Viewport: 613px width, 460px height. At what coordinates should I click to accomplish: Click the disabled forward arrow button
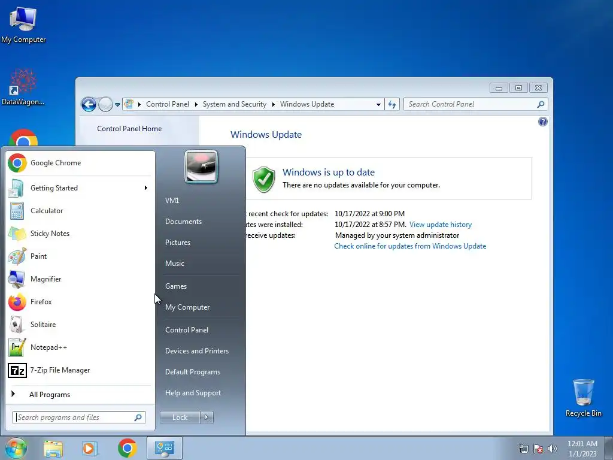coord(105,104)
